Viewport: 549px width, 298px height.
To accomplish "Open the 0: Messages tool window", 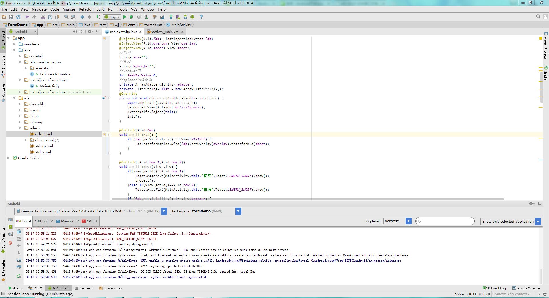I will click(x=111, y=288).
